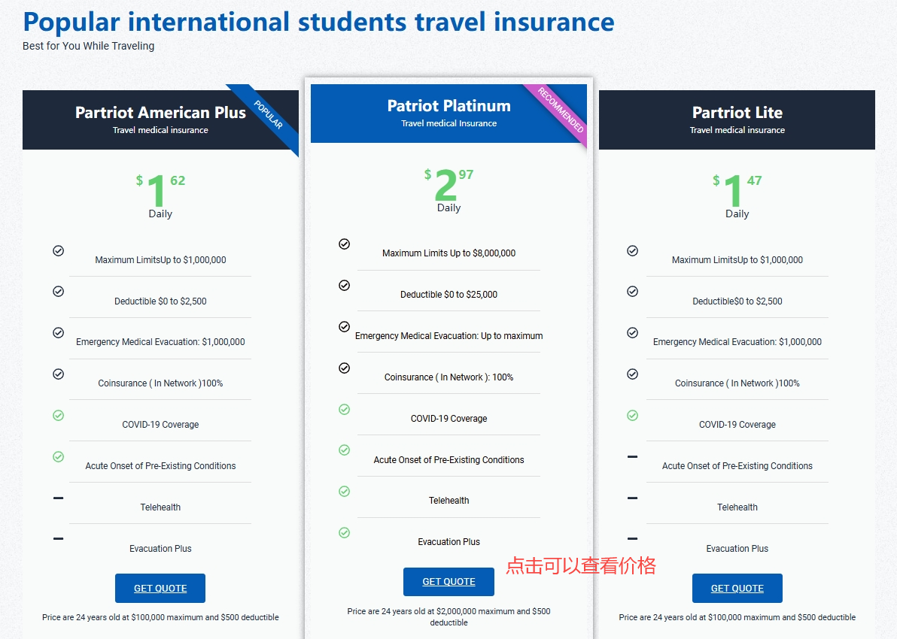Click dash icon beside American Plus Telehealth
The width and height of the screenshot is (897, 639).
point(59,498)
